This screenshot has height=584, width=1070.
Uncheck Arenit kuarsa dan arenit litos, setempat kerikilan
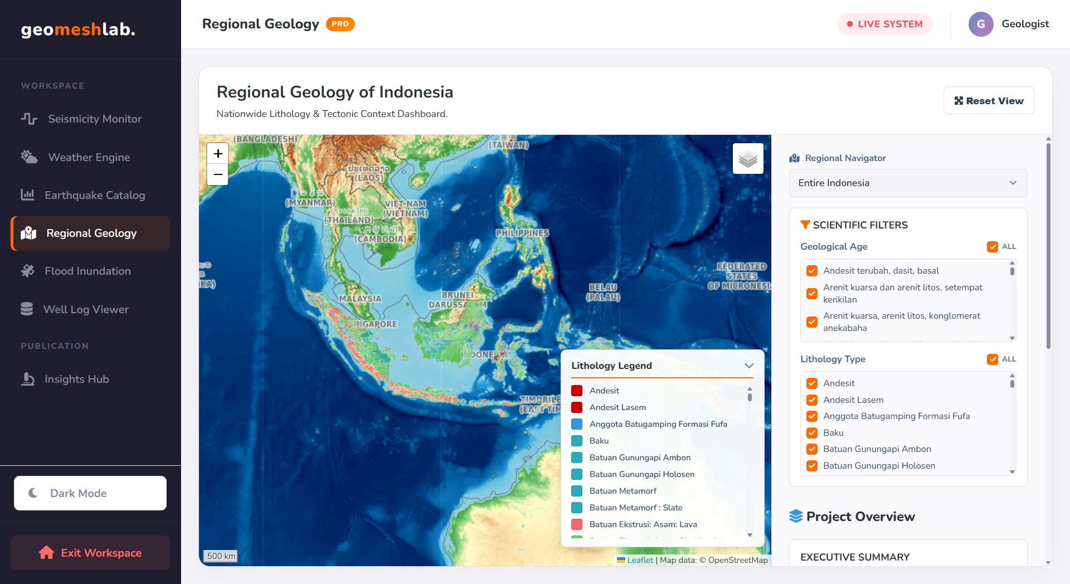tap(812, 293)
